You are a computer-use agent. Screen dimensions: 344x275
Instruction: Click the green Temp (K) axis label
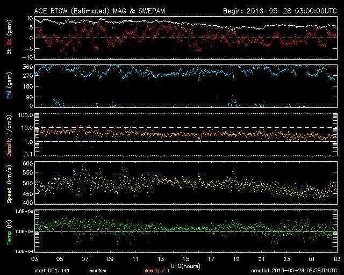[x=9, y=231]
